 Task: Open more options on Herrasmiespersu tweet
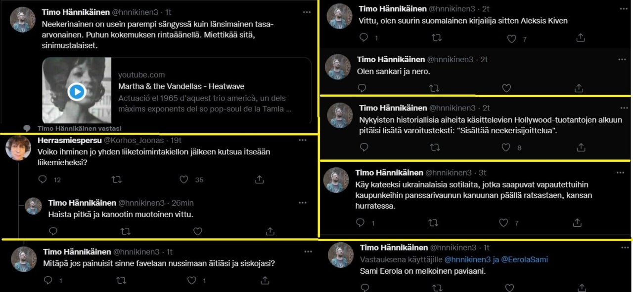tap(302, 141)
